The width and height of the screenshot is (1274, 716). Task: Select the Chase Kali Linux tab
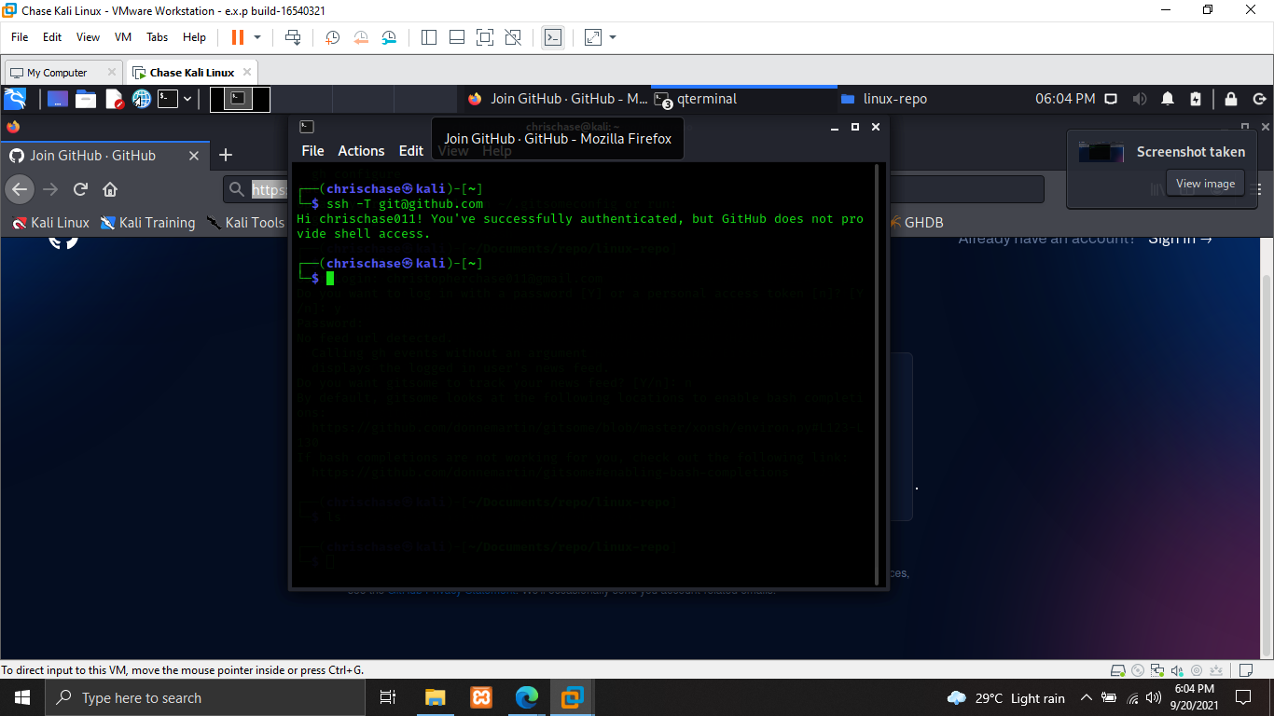[192, 72]
